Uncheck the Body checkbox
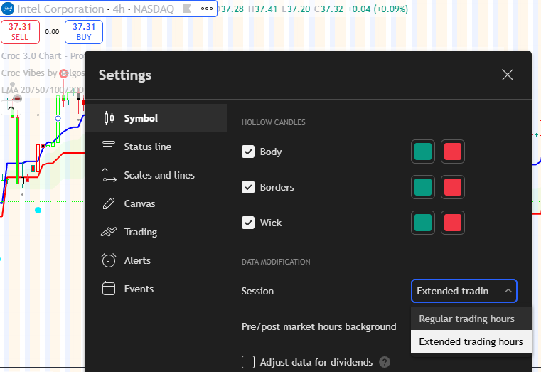The image size is (541, 372). (x=248, y=152)
